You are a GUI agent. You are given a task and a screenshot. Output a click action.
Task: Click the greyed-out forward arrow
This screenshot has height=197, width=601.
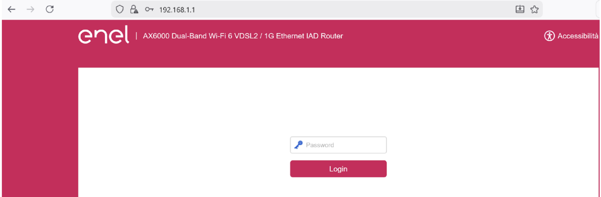click(30, 9)
